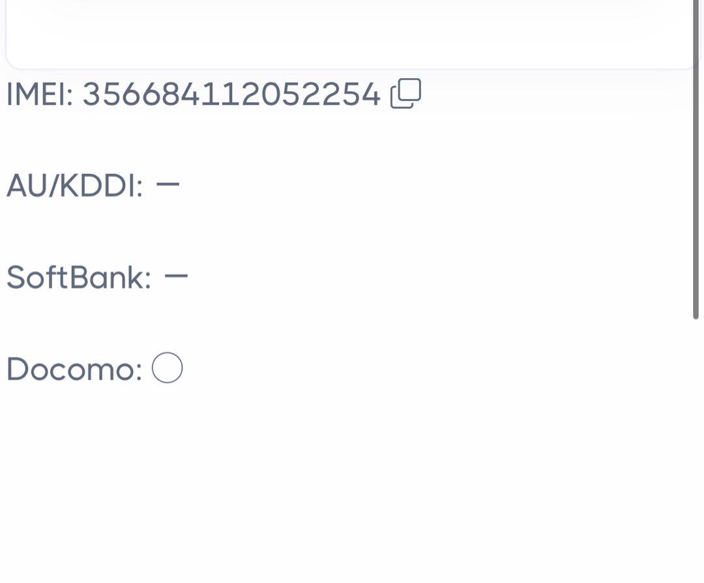Viewport: 704px width, 583px height.
Task: Click the leading digits 3566 of the IMEI
Action: pos(122,94)
